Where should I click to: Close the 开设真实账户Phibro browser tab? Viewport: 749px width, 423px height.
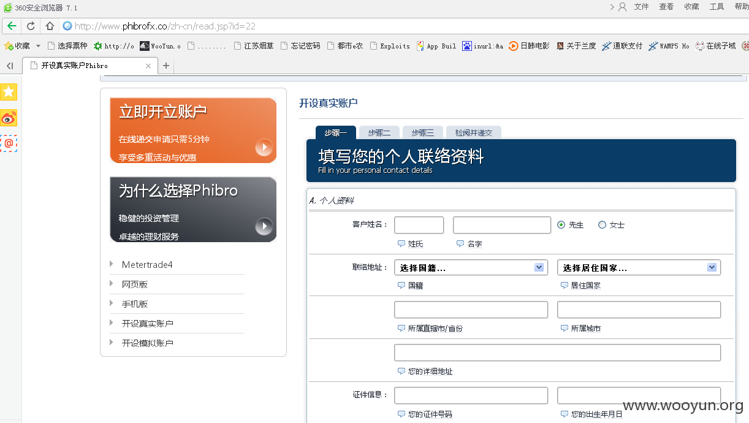(148, 66)
